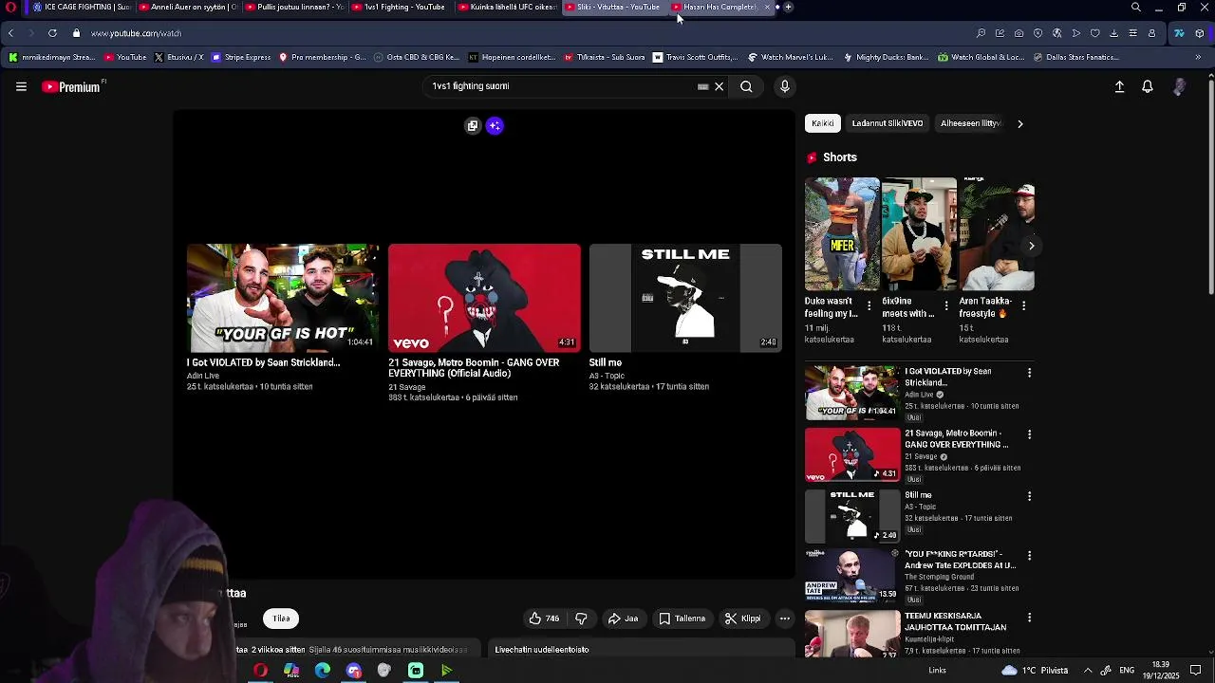Open Opera from the taskbar
Screen dimensions: 1215x683
click(x=260, y=671)
